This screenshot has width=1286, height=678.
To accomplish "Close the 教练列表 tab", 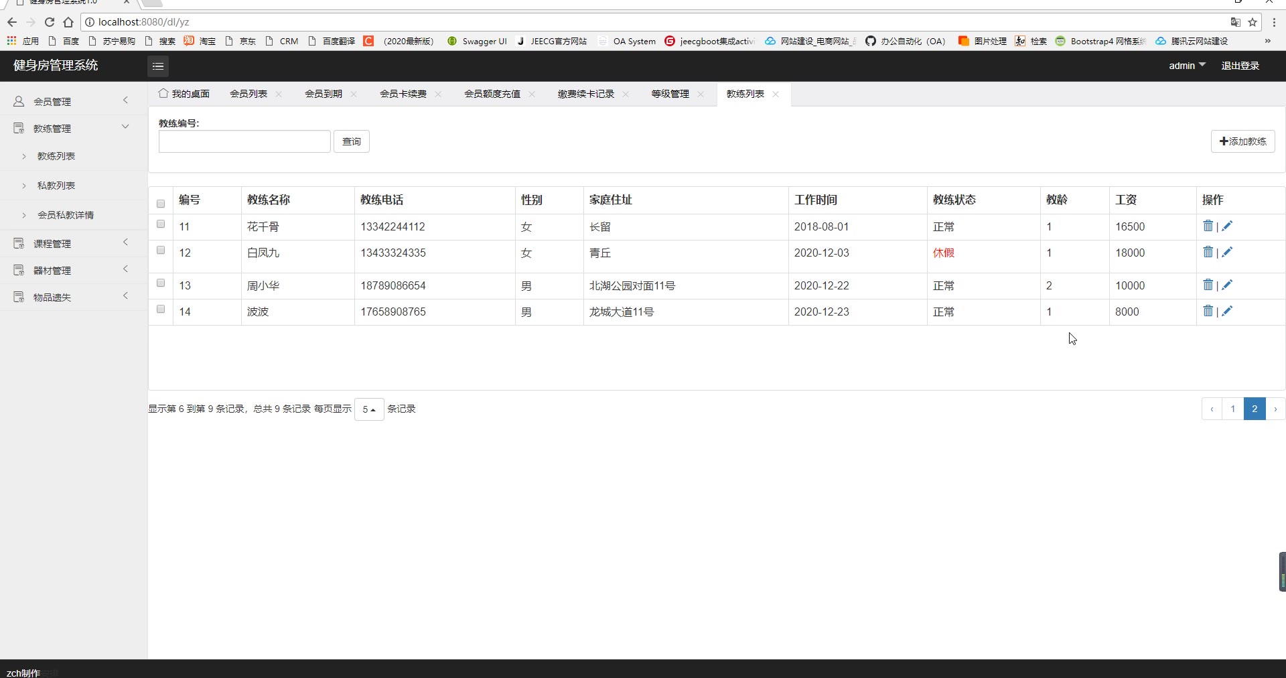I will pyautogui.click(x=776, y=94).
